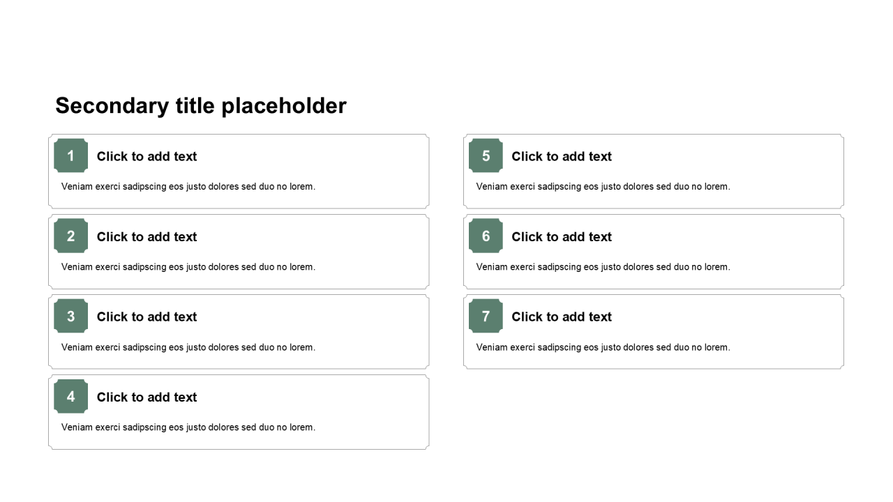
Task: Select the green number 3 badge
Action: 70,316
